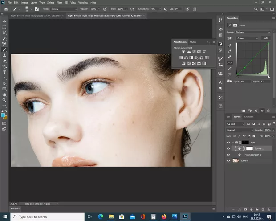The height and width of the screenshot is (221, 276).
Task: Collapse the eyes layer group
Action: coord(233,143)
